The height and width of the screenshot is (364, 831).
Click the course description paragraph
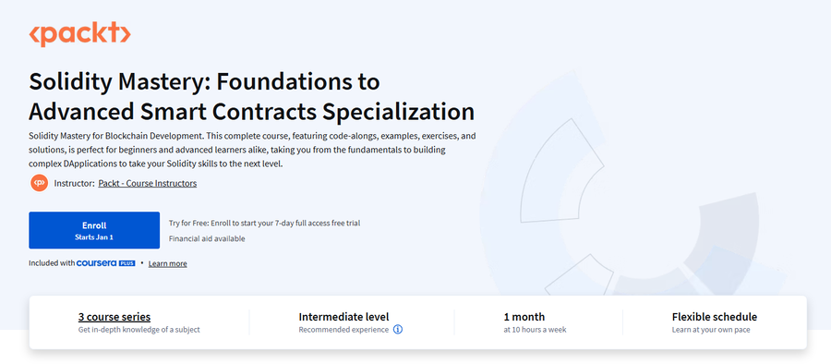(252, 151)
